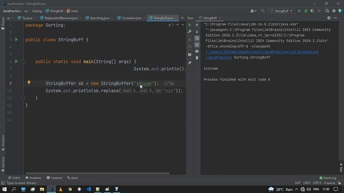Screen dimensions: 344x193
Task: Debug StringBuff using bug icon
Action: click(x=306, y=11)
